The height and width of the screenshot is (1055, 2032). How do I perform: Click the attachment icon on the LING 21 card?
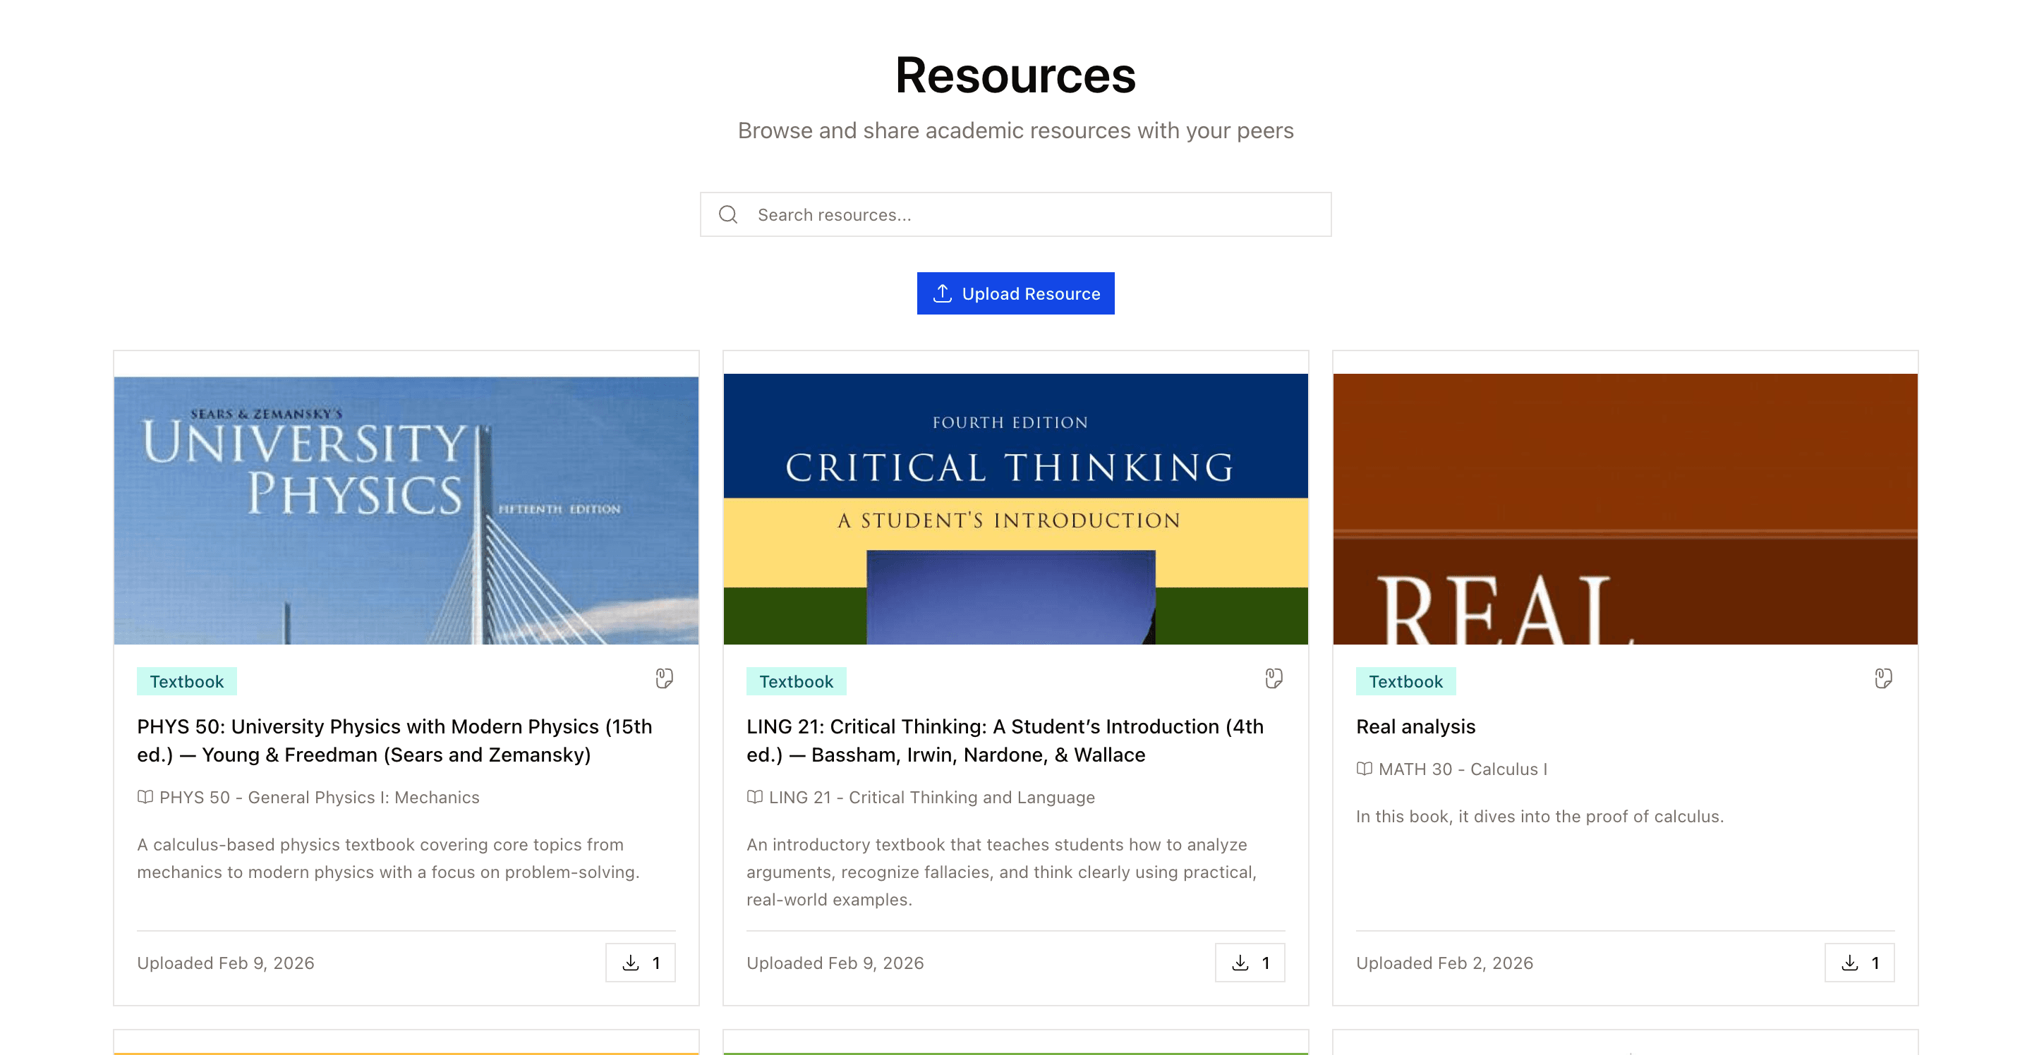tap(1273, 679)
